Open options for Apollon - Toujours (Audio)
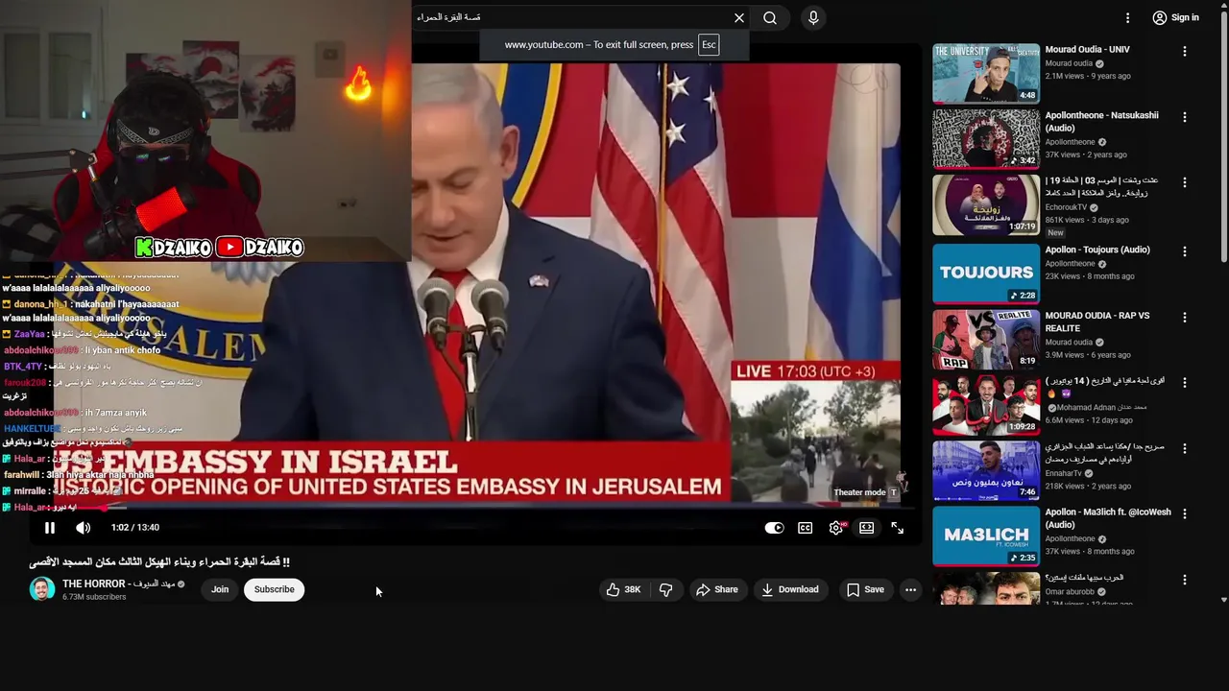The width and height of the screenshot is (1229, 691). coord(1184,250)
